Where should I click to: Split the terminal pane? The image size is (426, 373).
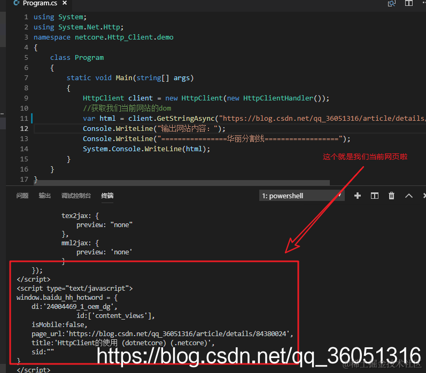(374, 196)
